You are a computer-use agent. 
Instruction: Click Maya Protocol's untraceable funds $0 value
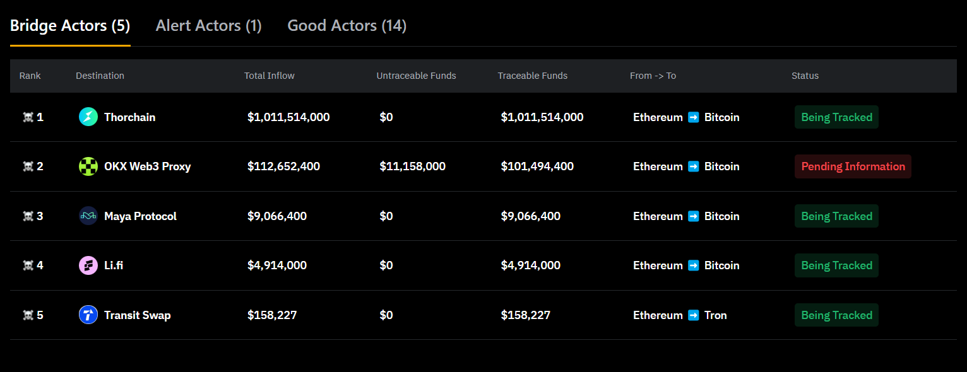point(386,216)
